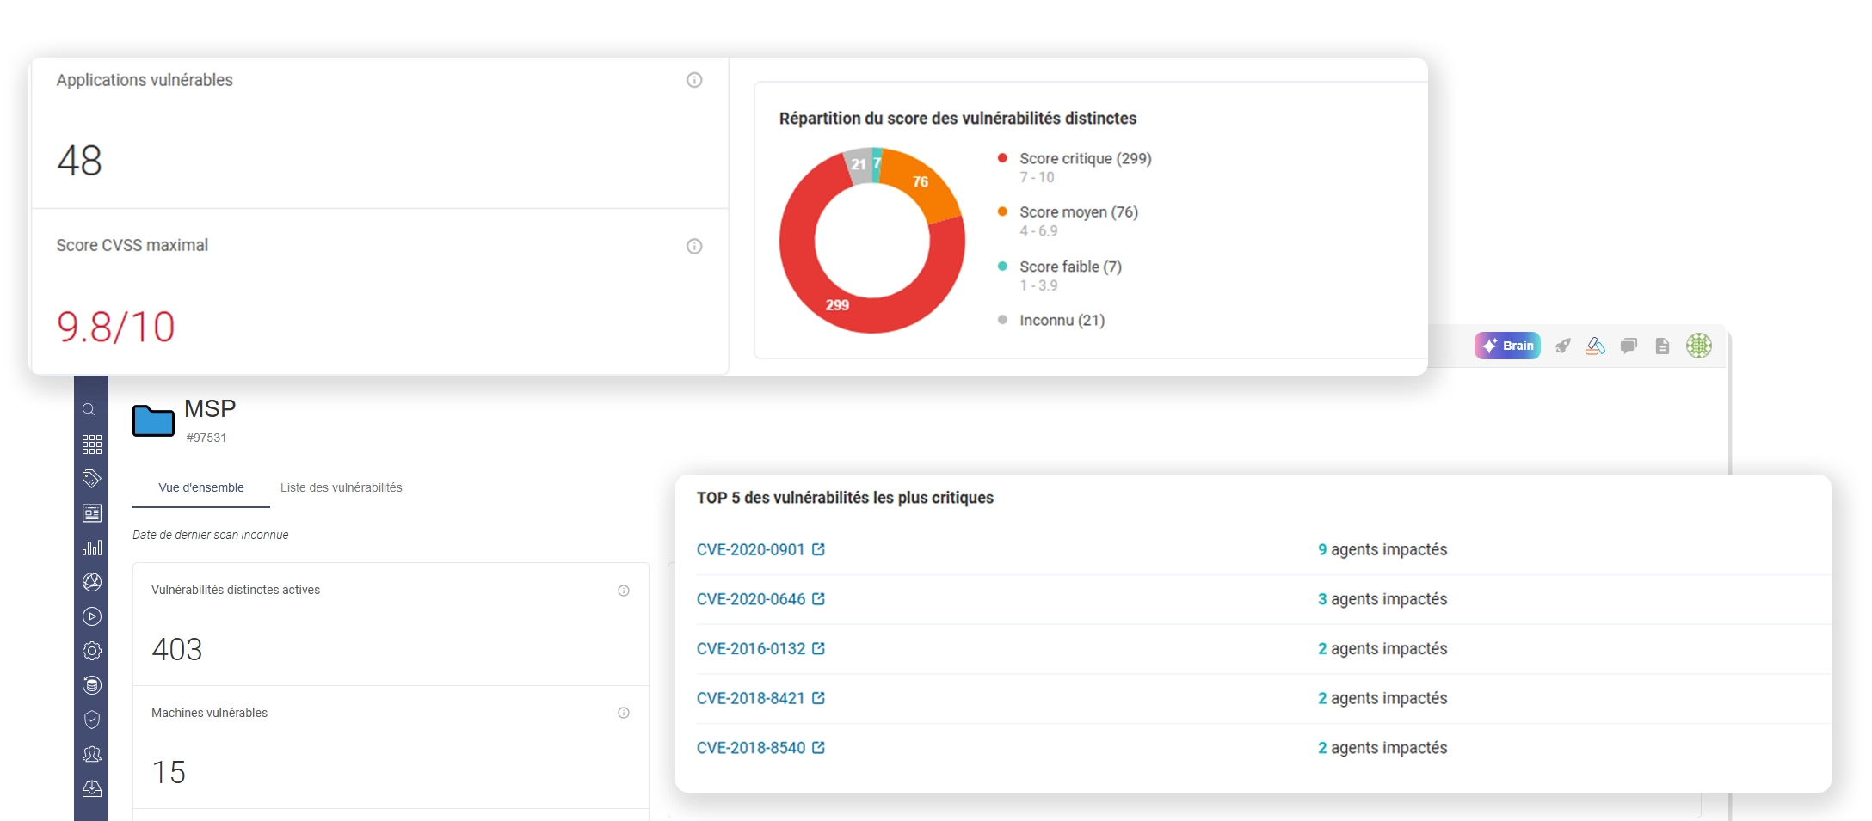
Task: Open external link icon for CVE-2018-8421
Action: (819, 698)
